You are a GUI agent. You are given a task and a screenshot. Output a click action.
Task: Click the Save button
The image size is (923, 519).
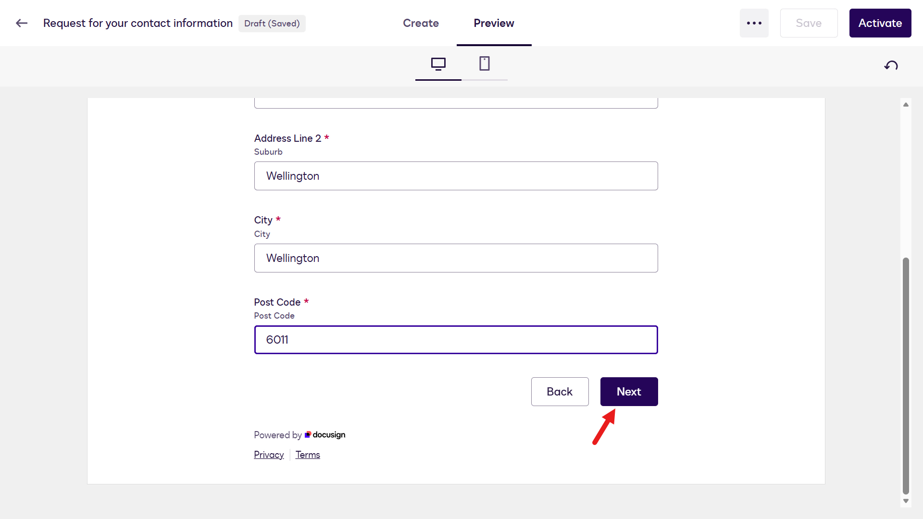[809, 23]
